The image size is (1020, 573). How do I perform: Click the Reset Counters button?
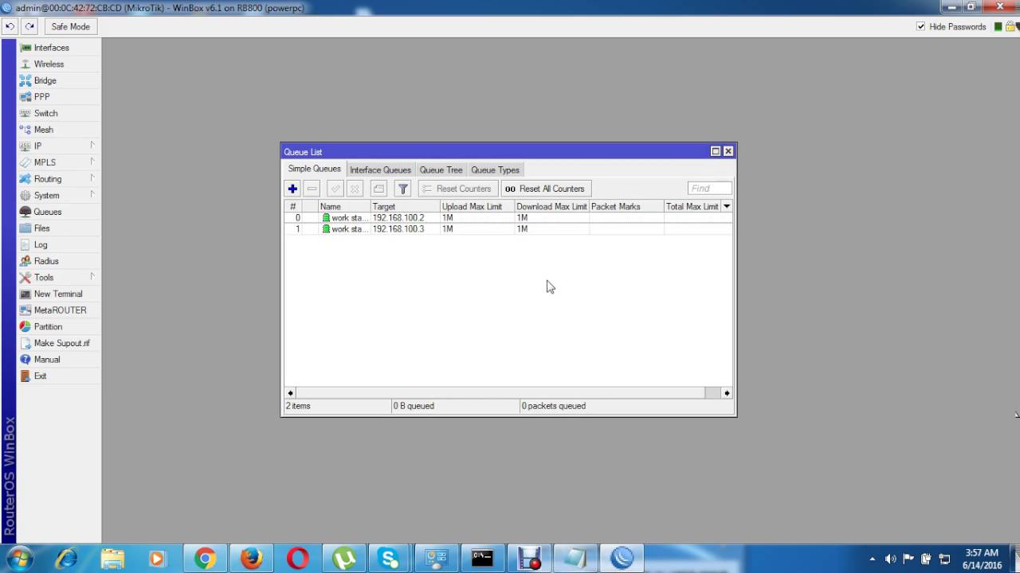click(457, 189)
